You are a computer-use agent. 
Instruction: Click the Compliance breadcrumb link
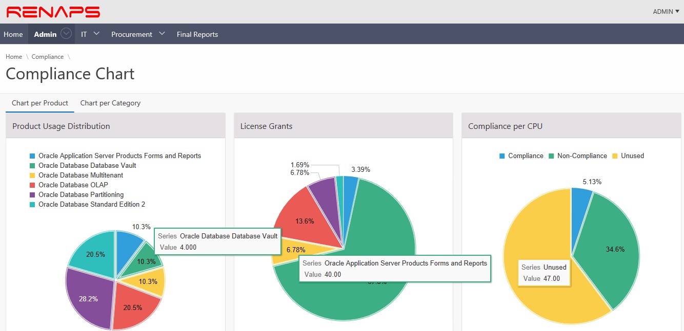tap(48, 57)
